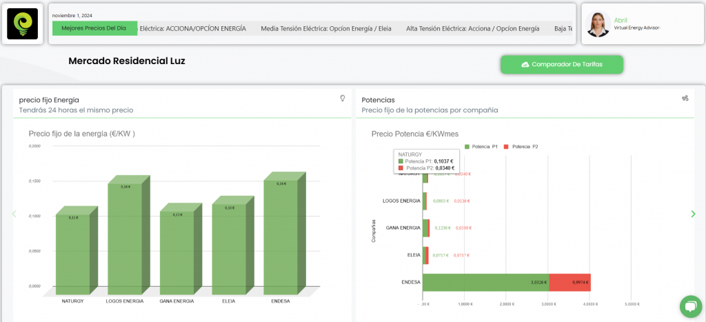The width and height of the screenshot is (706, 322).
Task: Go to previous slide with left chevron
Action: click(14, 214)
